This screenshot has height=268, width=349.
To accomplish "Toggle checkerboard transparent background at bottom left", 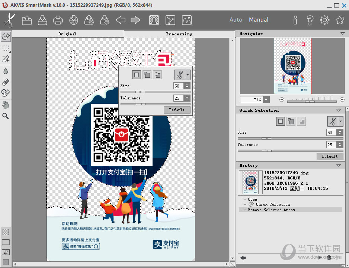I will pyautogui.click(x=6, y=232).
